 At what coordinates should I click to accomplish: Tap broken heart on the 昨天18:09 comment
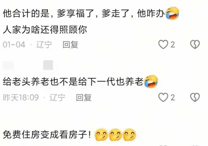coord(195,98)
